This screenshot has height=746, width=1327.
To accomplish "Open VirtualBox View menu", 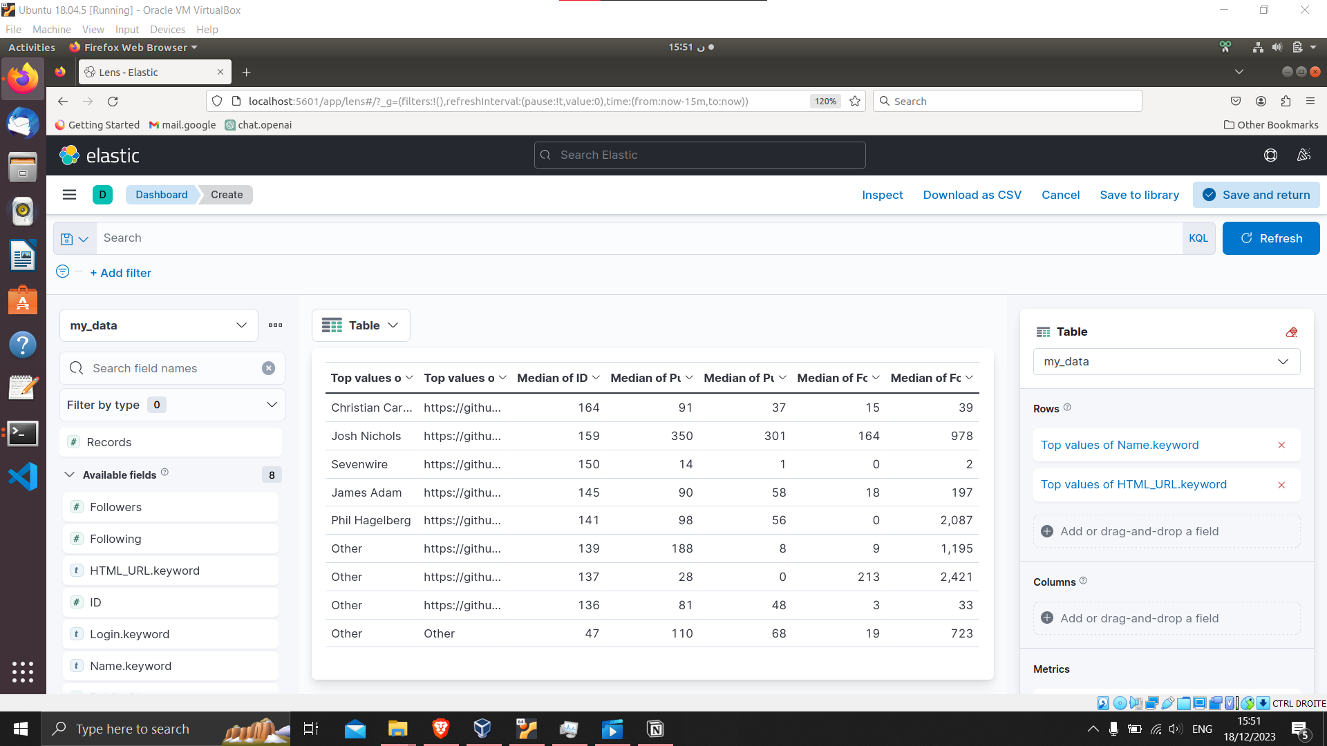I will (x=93, y=30).
